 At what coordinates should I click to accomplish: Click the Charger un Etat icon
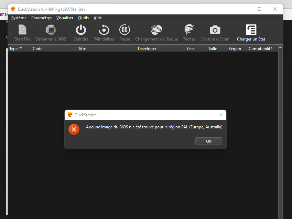(x=251, y=30)
